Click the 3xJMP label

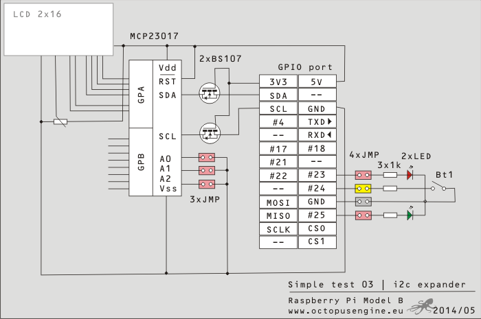205,200
